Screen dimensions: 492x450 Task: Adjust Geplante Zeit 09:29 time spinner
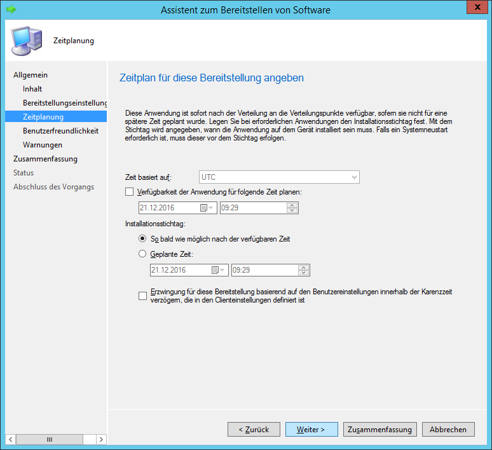pos(304,270)
